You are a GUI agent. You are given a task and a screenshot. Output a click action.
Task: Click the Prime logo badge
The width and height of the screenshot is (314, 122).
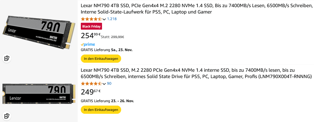[88, 44]
